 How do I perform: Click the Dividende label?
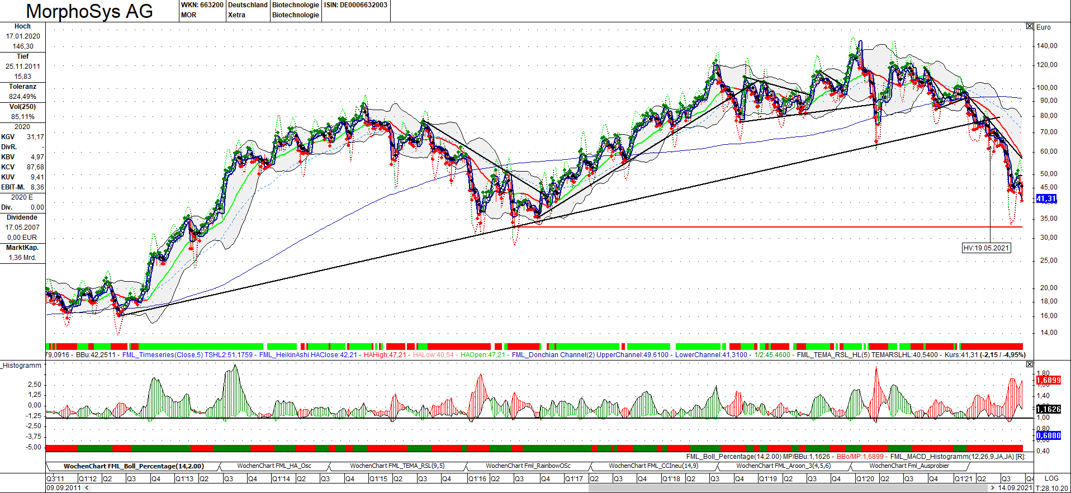(22, 217)
